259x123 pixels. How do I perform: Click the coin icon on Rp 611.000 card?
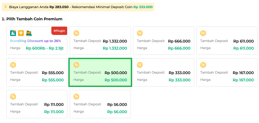coord(203,33)
